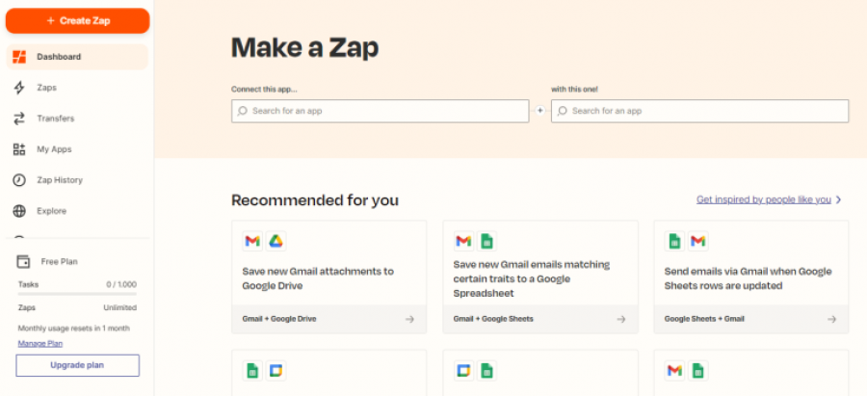Screen dimensions: 867x396
Task: Open 'Send emails via Gmail when Google Sheets rows' card
Action: pos(751,277)
